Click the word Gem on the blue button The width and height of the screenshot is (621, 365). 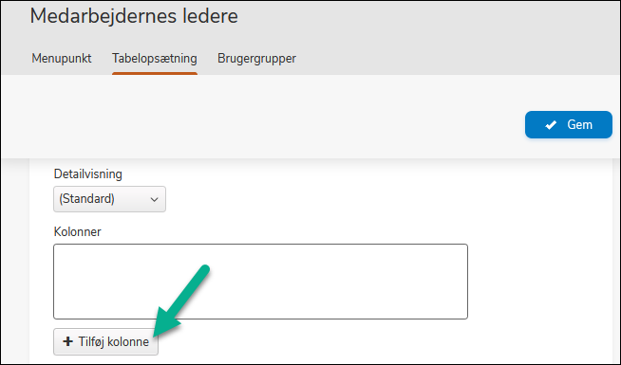(x=579, y=124)
